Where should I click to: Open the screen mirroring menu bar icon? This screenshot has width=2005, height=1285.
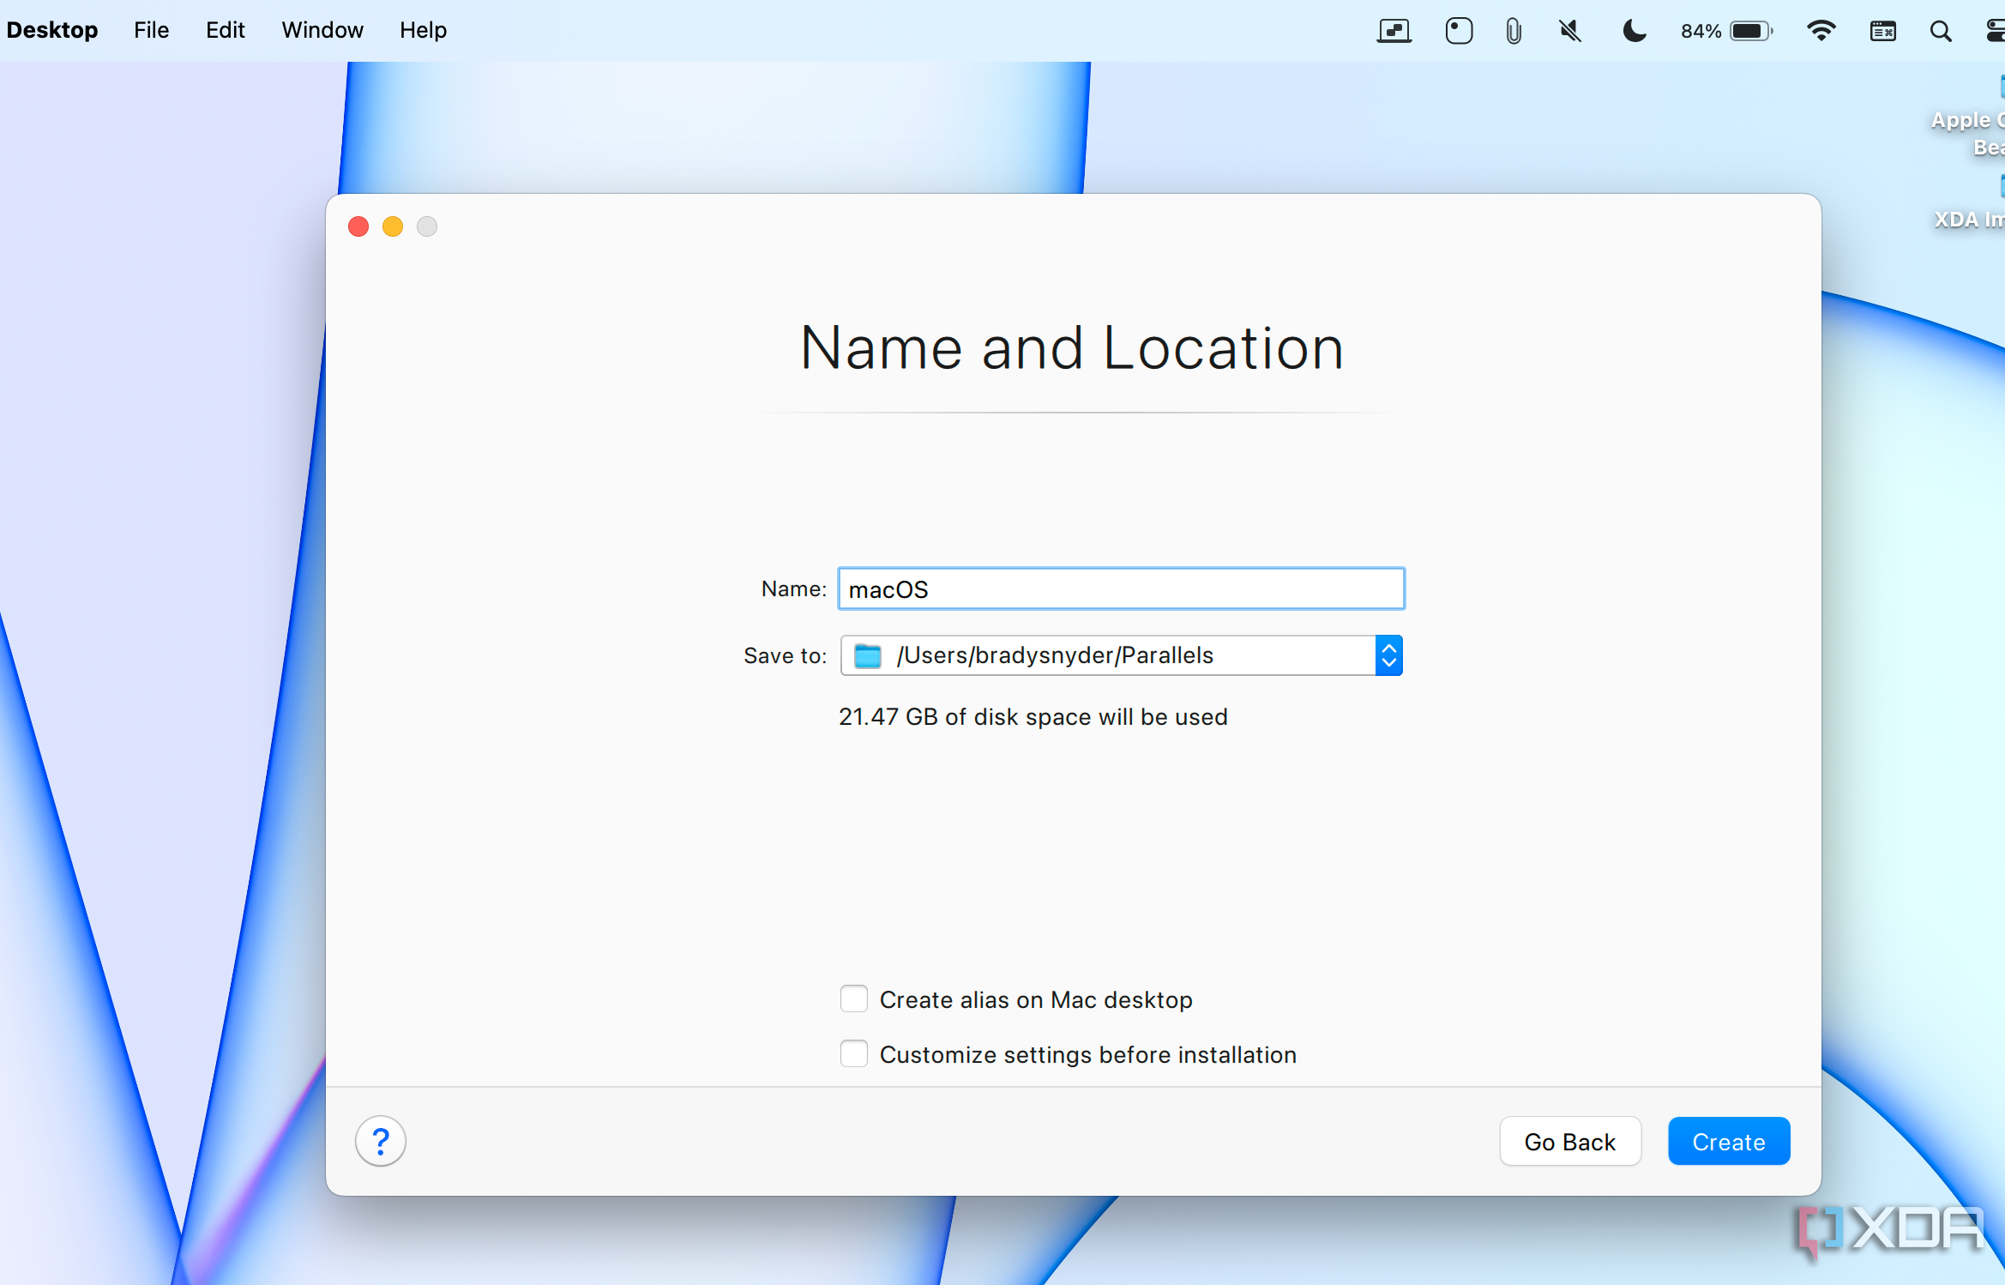pos(1394,31)
